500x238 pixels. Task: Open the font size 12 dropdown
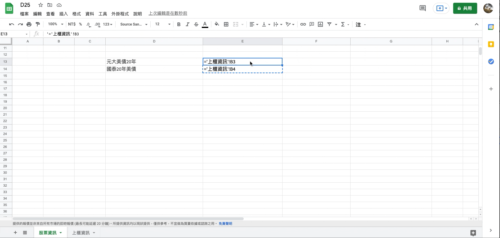[163, 24]
